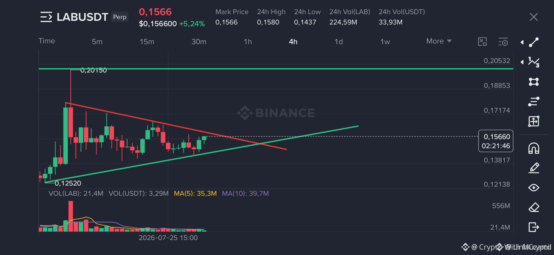Open the pencil edit drawings tool
Image resolution: width=554 pixels, height=255 pixels.
click(x=534, y=168)
